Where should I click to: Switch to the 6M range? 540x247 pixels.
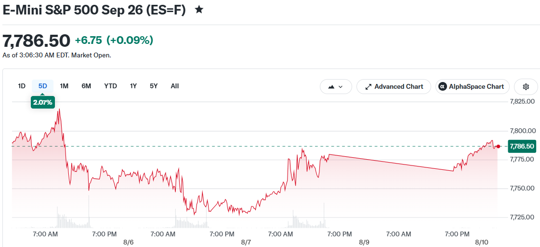tap(86, 86)
